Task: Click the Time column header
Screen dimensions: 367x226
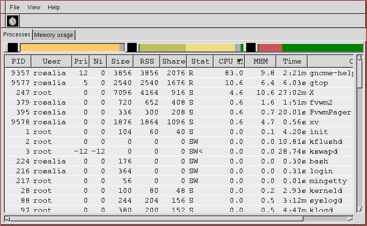Action: [292, 61]
